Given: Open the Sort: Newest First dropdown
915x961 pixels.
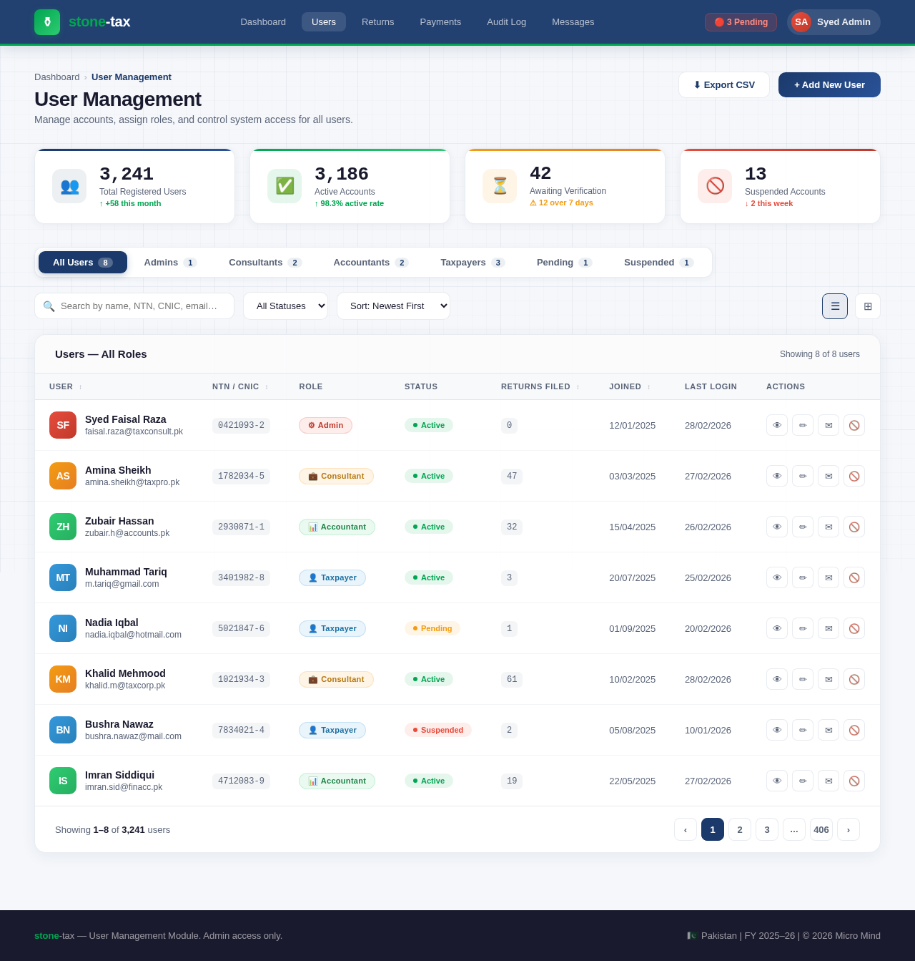Looking at the screenshot, I should pyautogui.click(x=393, y=306).
